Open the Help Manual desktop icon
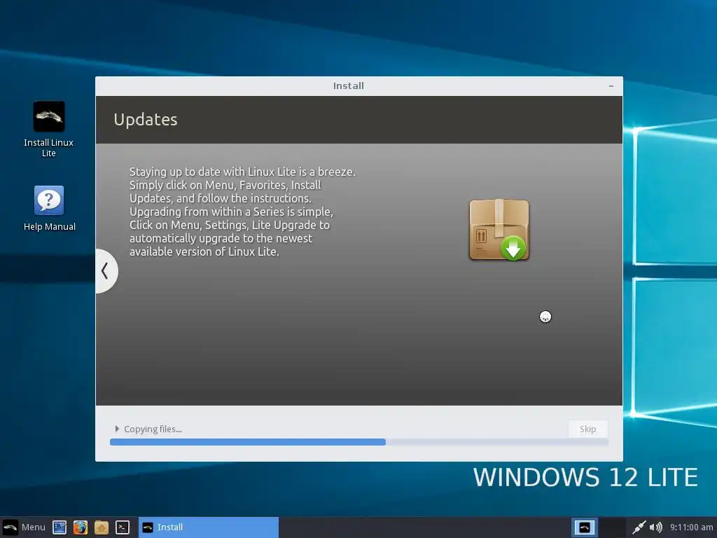The width and height of the screenshot is (717, 538). (x=49, y=208)
